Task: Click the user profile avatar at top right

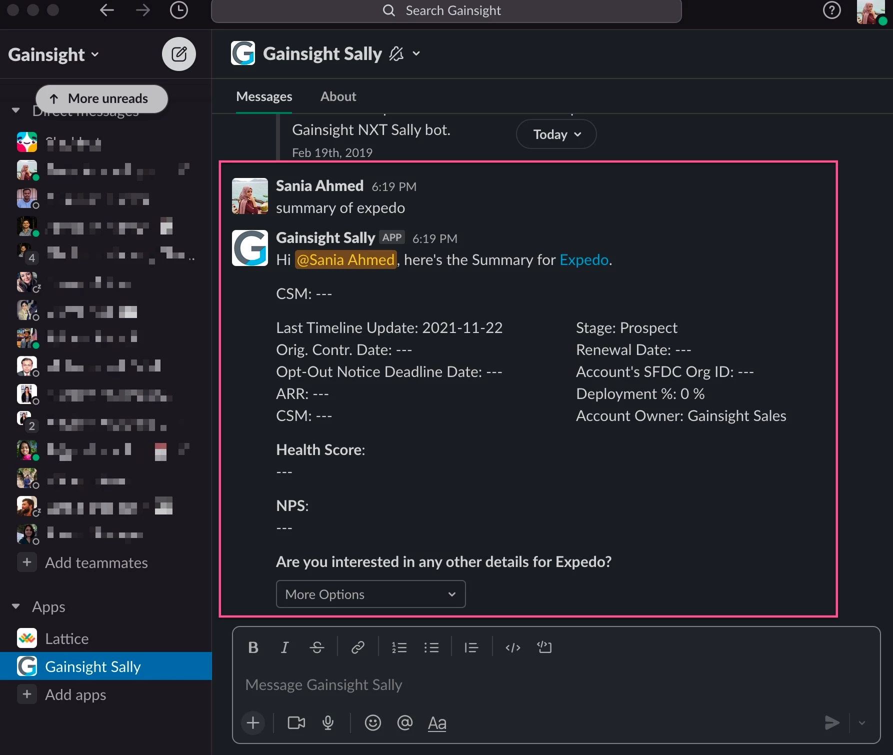Action: click(x=870, y=11)
